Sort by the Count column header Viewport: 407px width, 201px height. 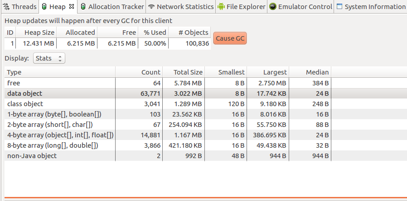[x=139, y=72]
